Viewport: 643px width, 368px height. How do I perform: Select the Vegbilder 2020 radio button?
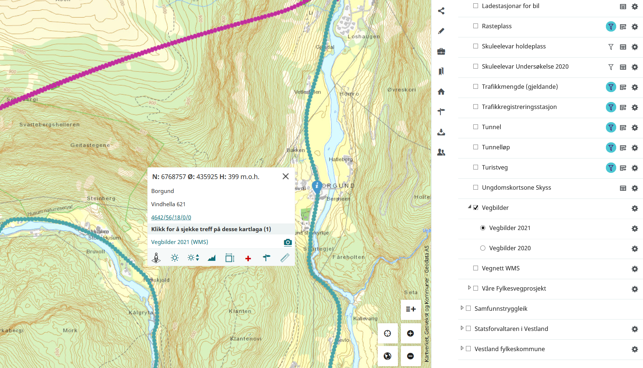coord(483,248)
